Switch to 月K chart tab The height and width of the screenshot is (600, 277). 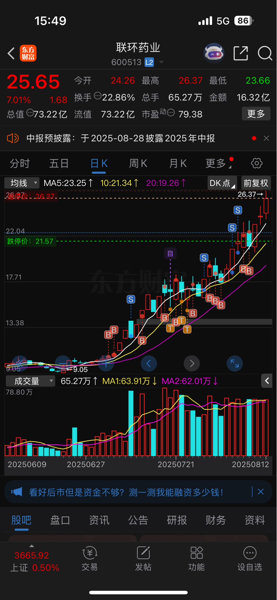pos(178,164)
